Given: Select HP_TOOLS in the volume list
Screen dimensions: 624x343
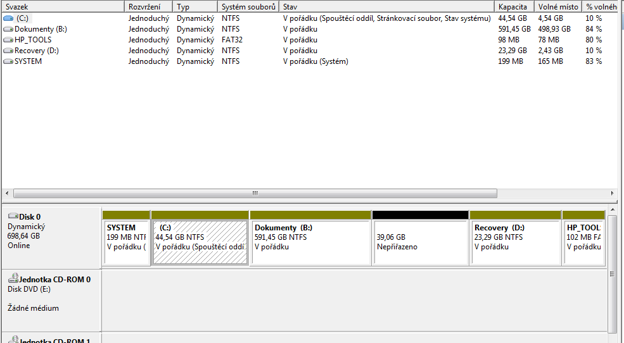Looking at the screenshot, I should [310, 40].
